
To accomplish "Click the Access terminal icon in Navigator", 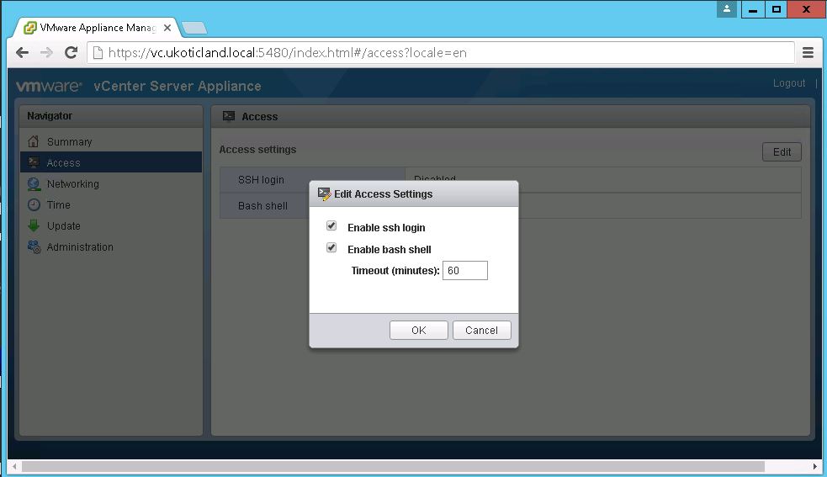I will pyautogui.click(x=33, y=162).
